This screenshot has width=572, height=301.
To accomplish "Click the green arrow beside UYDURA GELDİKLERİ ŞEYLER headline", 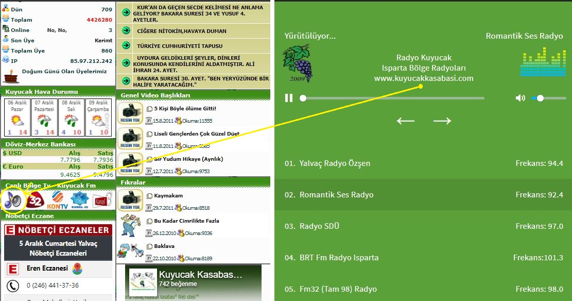I will (126, 63).
